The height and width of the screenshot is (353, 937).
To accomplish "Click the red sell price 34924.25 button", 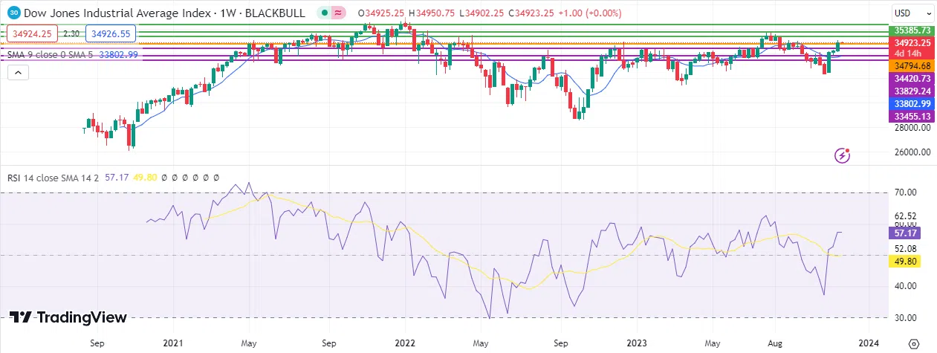I will pyautogui.click(x=32, y=33).
